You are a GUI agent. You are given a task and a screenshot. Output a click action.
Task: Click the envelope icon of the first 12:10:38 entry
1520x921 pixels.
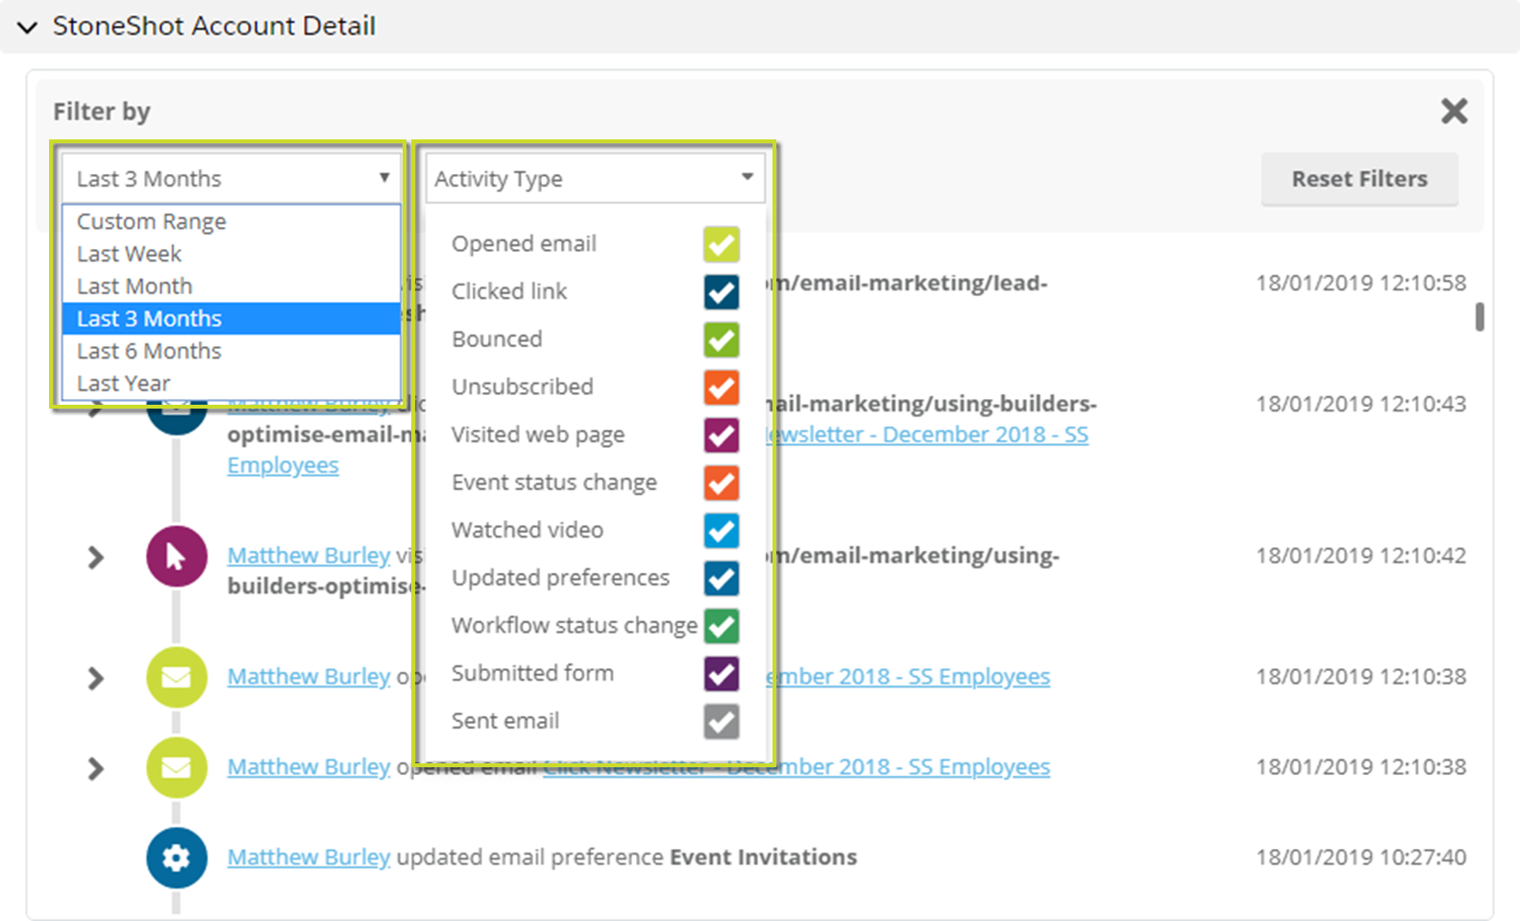tap(177, 678)
